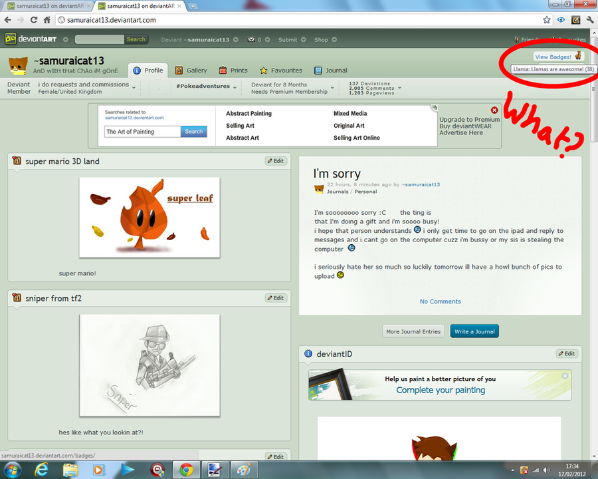Screen dimensions: 598x479
Task: Click the Buy deviantWEAR link
Action: click(x=465, y=126)
